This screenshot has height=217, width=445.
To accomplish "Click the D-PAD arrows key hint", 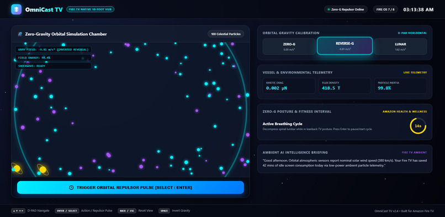I will coord(18,211).
